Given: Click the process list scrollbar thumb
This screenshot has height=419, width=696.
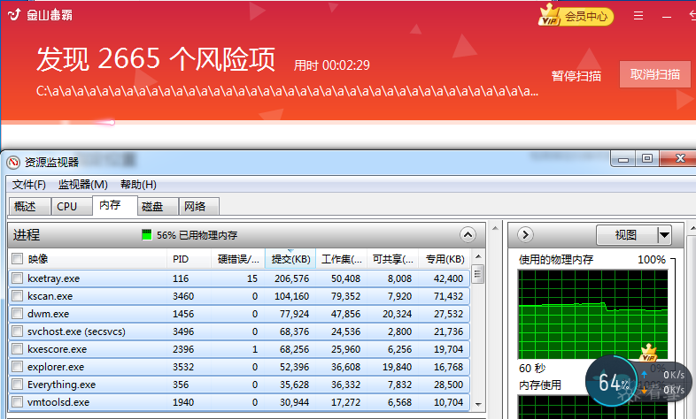Looking at the screenshot, I should click(x=477, y=274).
